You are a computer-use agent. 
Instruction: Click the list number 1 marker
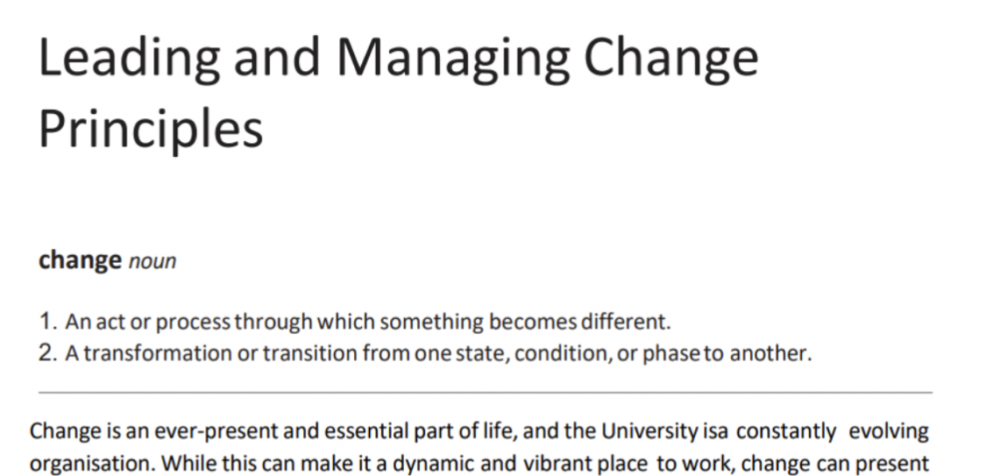47,322
